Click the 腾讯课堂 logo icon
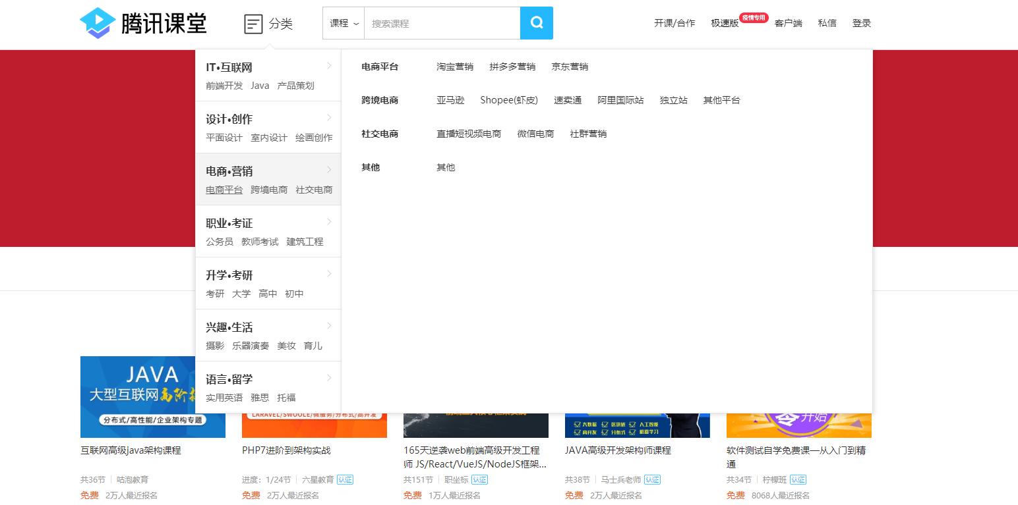Viewport: 1018px width, 505px height. 98,22
